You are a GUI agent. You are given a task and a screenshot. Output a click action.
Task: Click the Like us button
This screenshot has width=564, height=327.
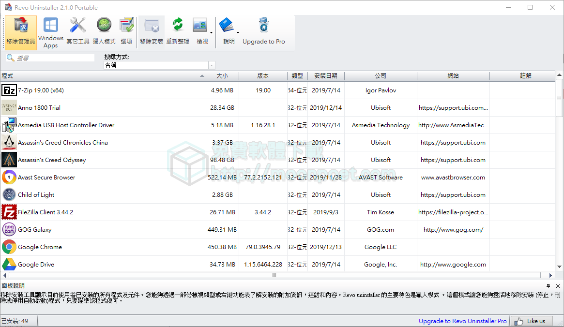(532, 321)
